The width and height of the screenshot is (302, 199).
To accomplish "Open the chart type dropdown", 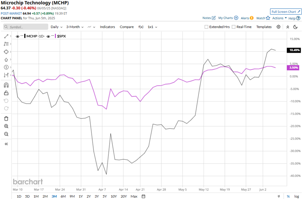I will [91, 27].
